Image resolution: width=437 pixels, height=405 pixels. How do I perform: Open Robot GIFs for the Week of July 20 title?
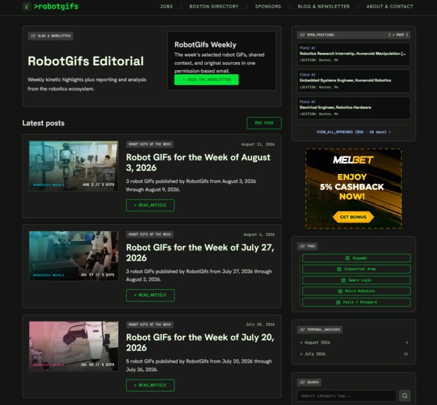tap(200, 342)
